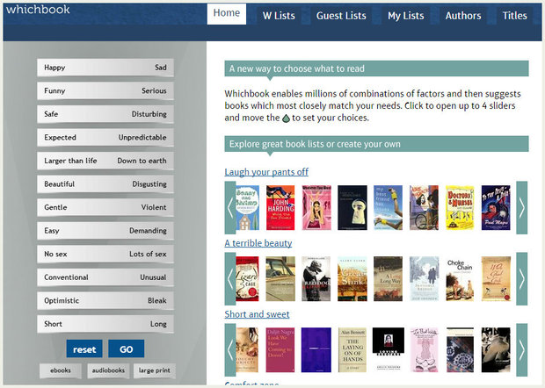Image resolution: width=545 pixels, height=388 pixels.
Task: Click right arrow of 'A terrible beauty' row
Action: (x=521, y=279)
